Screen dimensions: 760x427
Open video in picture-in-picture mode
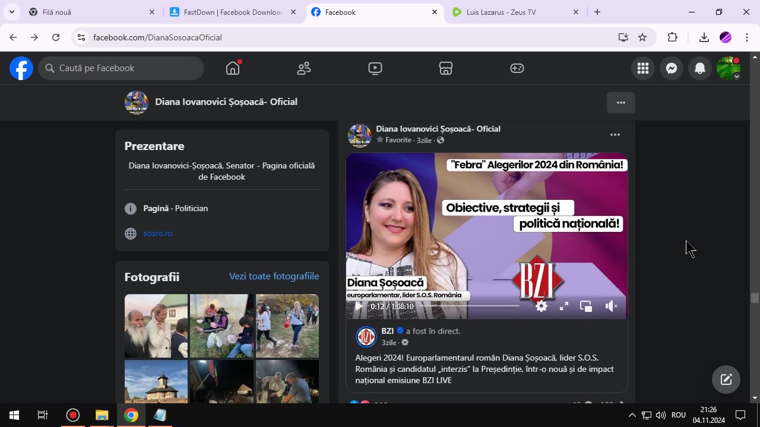coord(586,306)
